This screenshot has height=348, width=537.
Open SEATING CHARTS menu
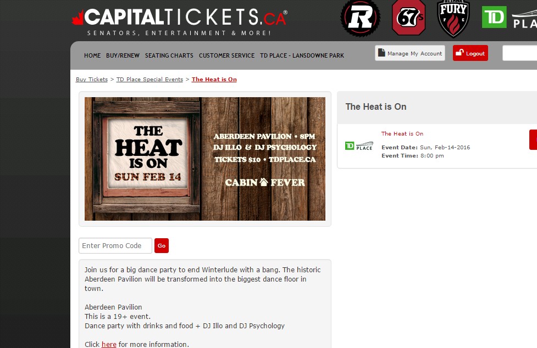coord(169,55)
